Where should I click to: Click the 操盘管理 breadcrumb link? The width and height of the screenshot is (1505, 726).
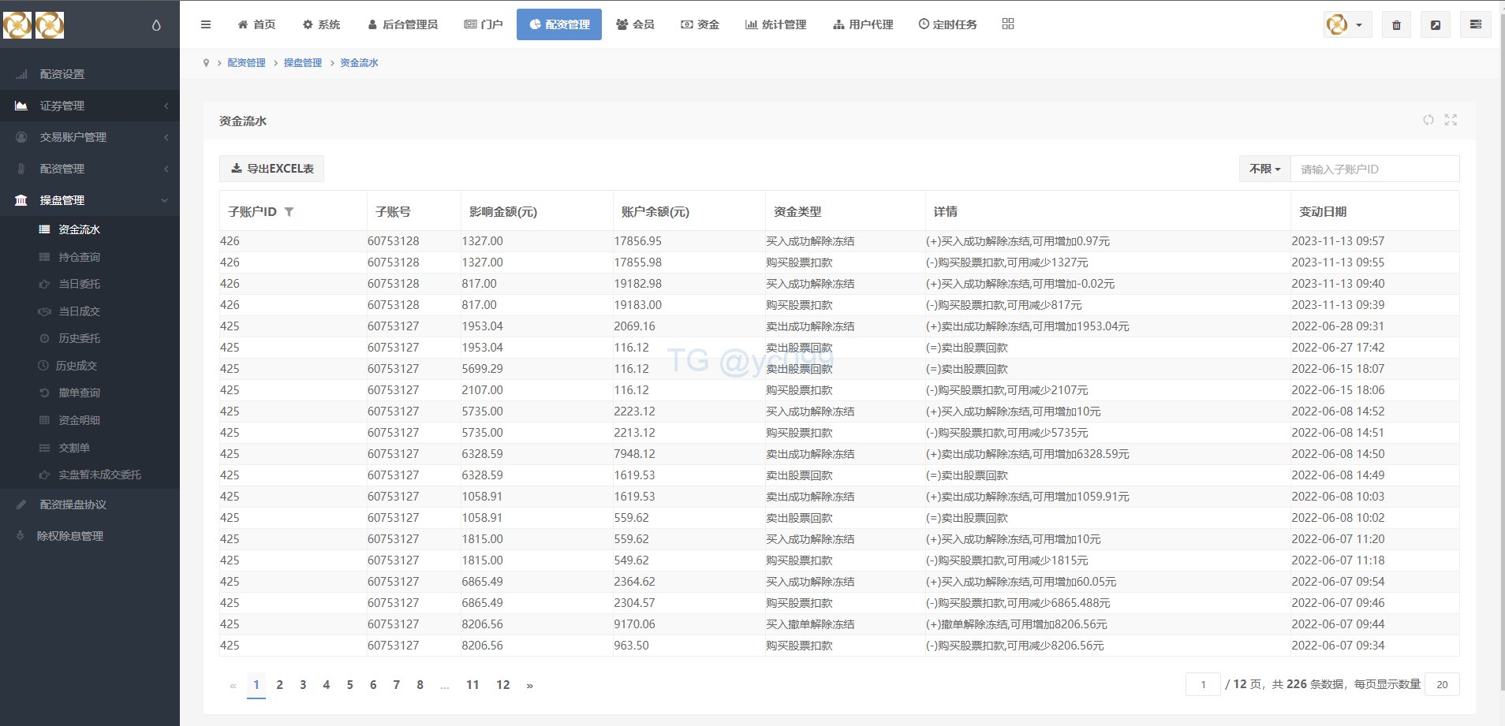303,63
